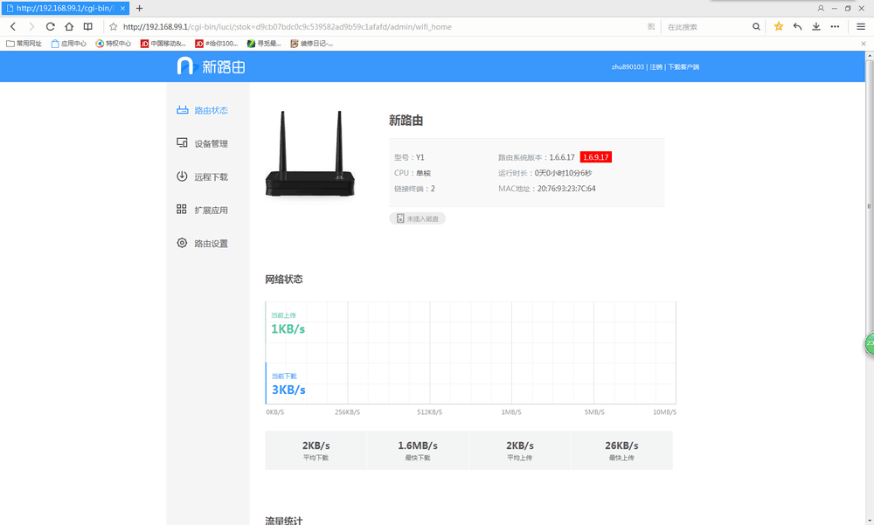Click the magnifier search icon
The height and width of the screenshot is (525, 874).
pos(756,26)
